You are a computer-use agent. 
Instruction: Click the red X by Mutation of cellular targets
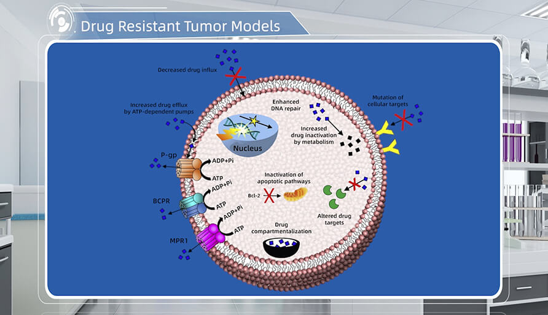coord(403,121)
